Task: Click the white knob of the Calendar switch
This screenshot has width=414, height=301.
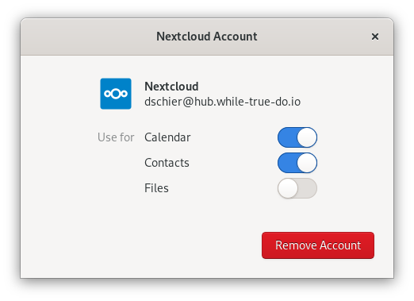Action: point(307,137)
